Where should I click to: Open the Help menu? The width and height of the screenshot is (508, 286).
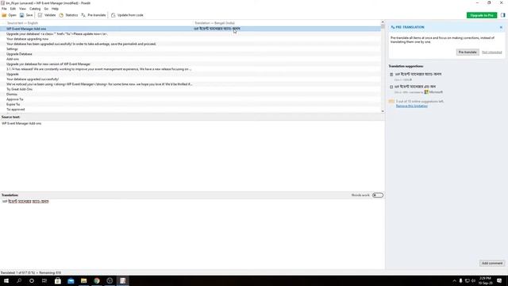[55, 9]
